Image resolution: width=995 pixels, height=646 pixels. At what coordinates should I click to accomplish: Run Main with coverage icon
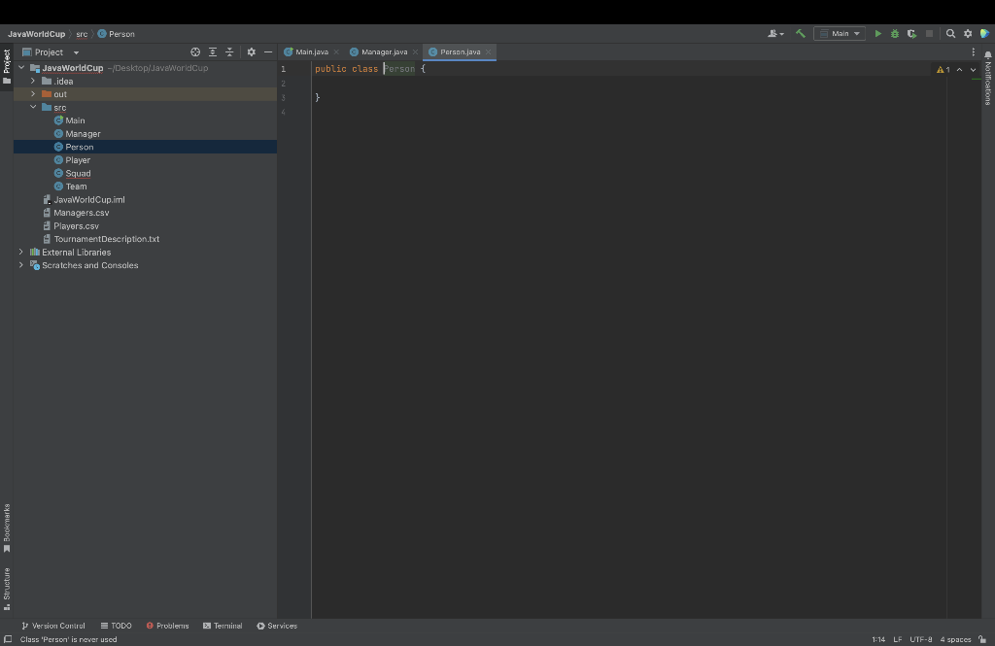(x=911, y=33)
